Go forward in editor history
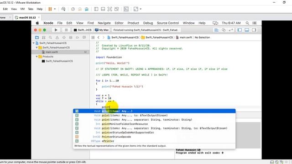Image resolution: width=292 pixels, height=164 pixels. 104,37
